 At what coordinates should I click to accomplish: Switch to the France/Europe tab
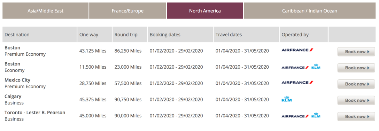(127, 11)
